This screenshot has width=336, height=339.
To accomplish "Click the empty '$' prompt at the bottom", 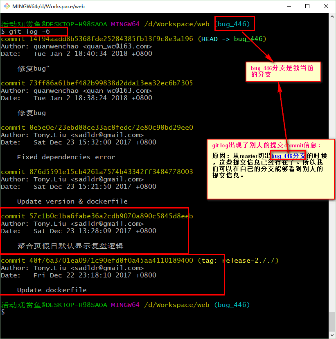I will (3, 312).
